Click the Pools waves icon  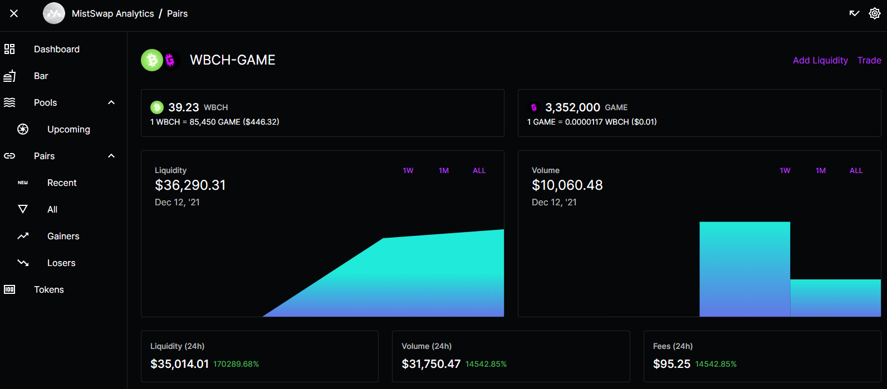click(x=9, y=102)
